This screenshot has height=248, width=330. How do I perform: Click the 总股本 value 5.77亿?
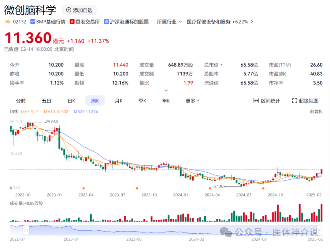(x=250, y=74)
